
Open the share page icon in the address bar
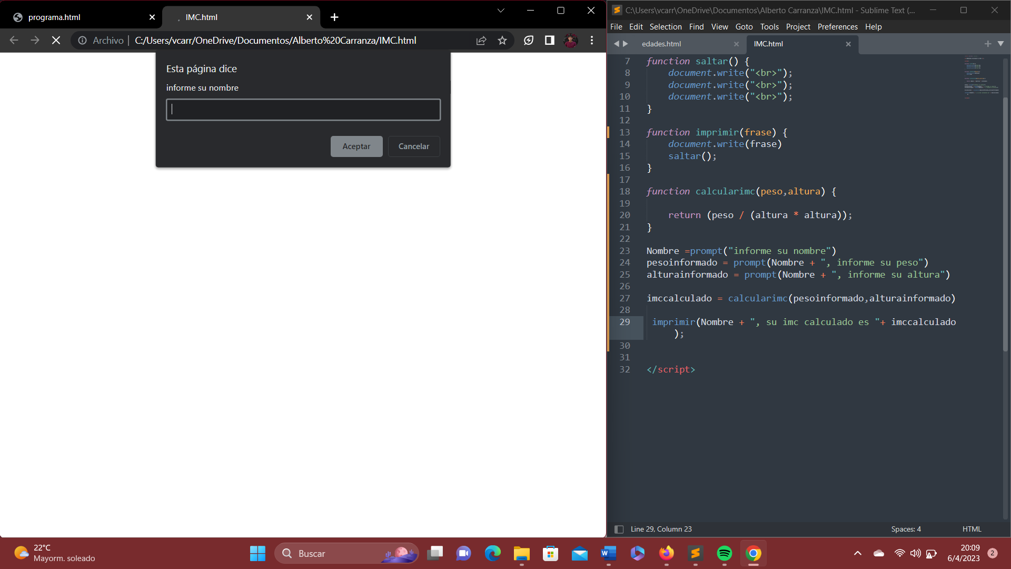[481, 41]
